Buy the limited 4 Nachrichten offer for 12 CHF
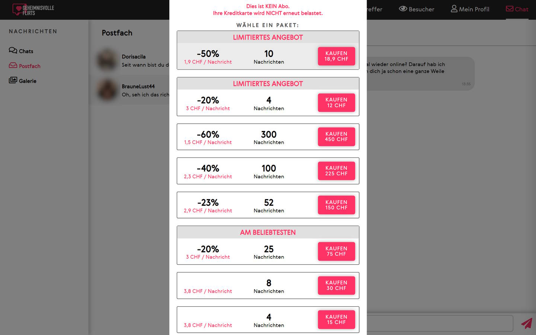 336,102
